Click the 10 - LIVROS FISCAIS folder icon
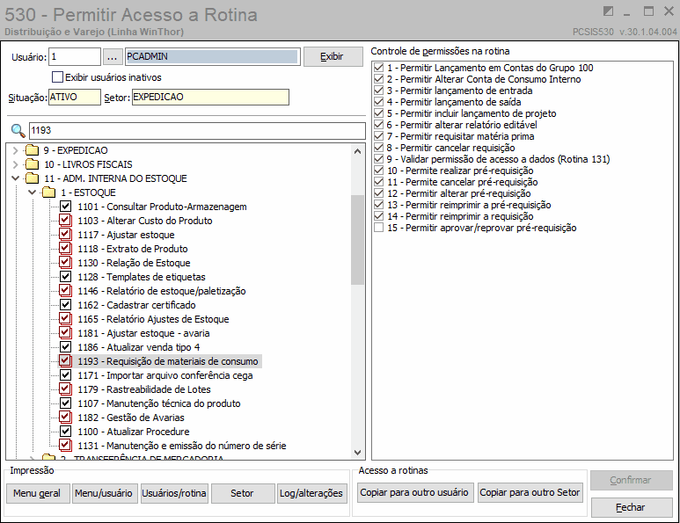 click(x=32, y=164)
